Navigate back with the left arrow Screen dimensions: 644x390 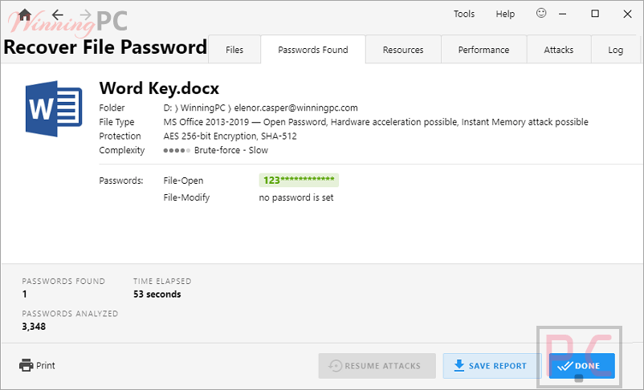(x=58, y=14)
